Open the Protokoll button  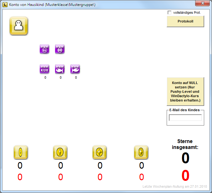185,22
